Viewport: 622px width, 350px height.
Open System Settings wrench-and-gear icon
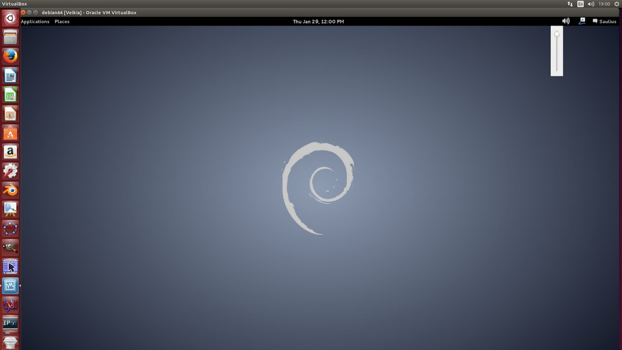(10, 170)
